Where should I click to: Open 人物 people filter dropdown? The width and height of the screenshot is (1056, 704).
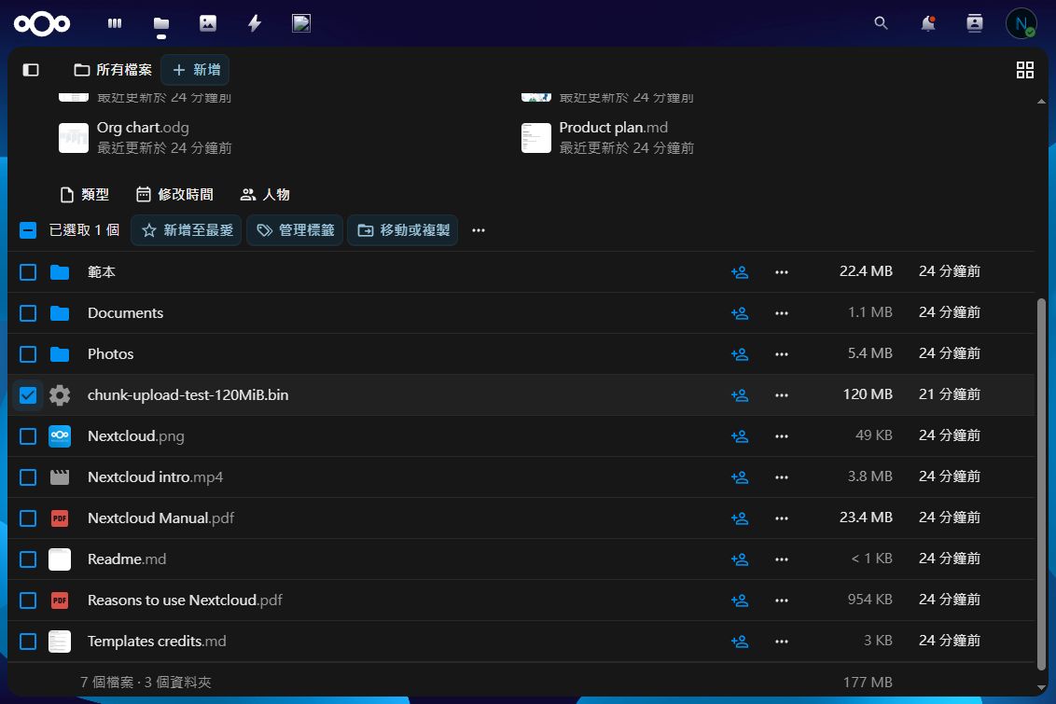coord(265,195)
